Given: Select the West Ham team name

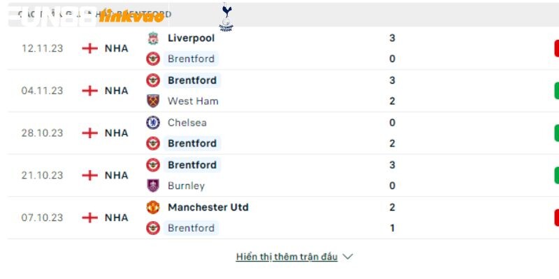Looking at the screenshot, I should 193,101.
